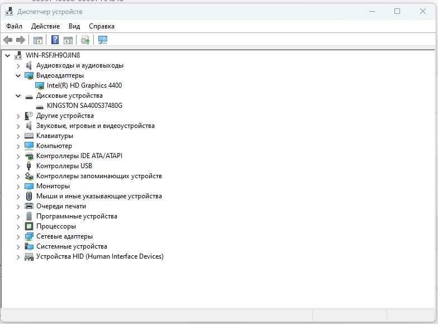Screen dimensions: 438x324
Task: Collapse the Дисковые устройства branch
Action: click(18, 96)
